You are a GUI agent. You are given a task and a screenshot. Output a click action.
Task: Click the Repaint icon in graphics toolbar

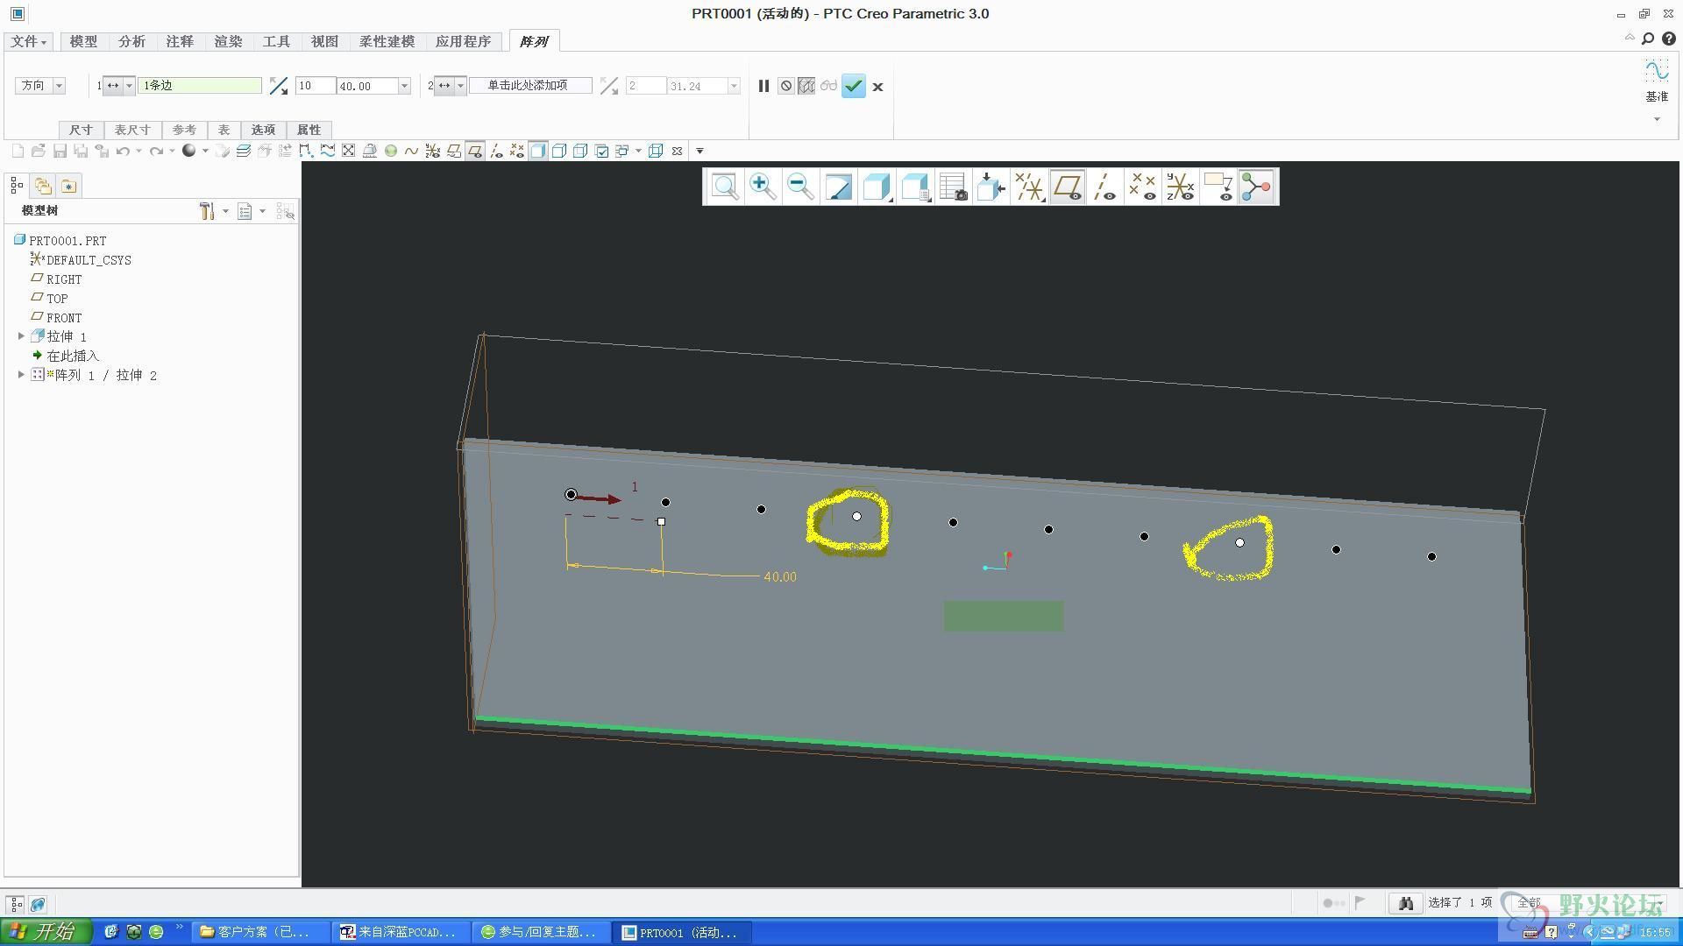838,187
